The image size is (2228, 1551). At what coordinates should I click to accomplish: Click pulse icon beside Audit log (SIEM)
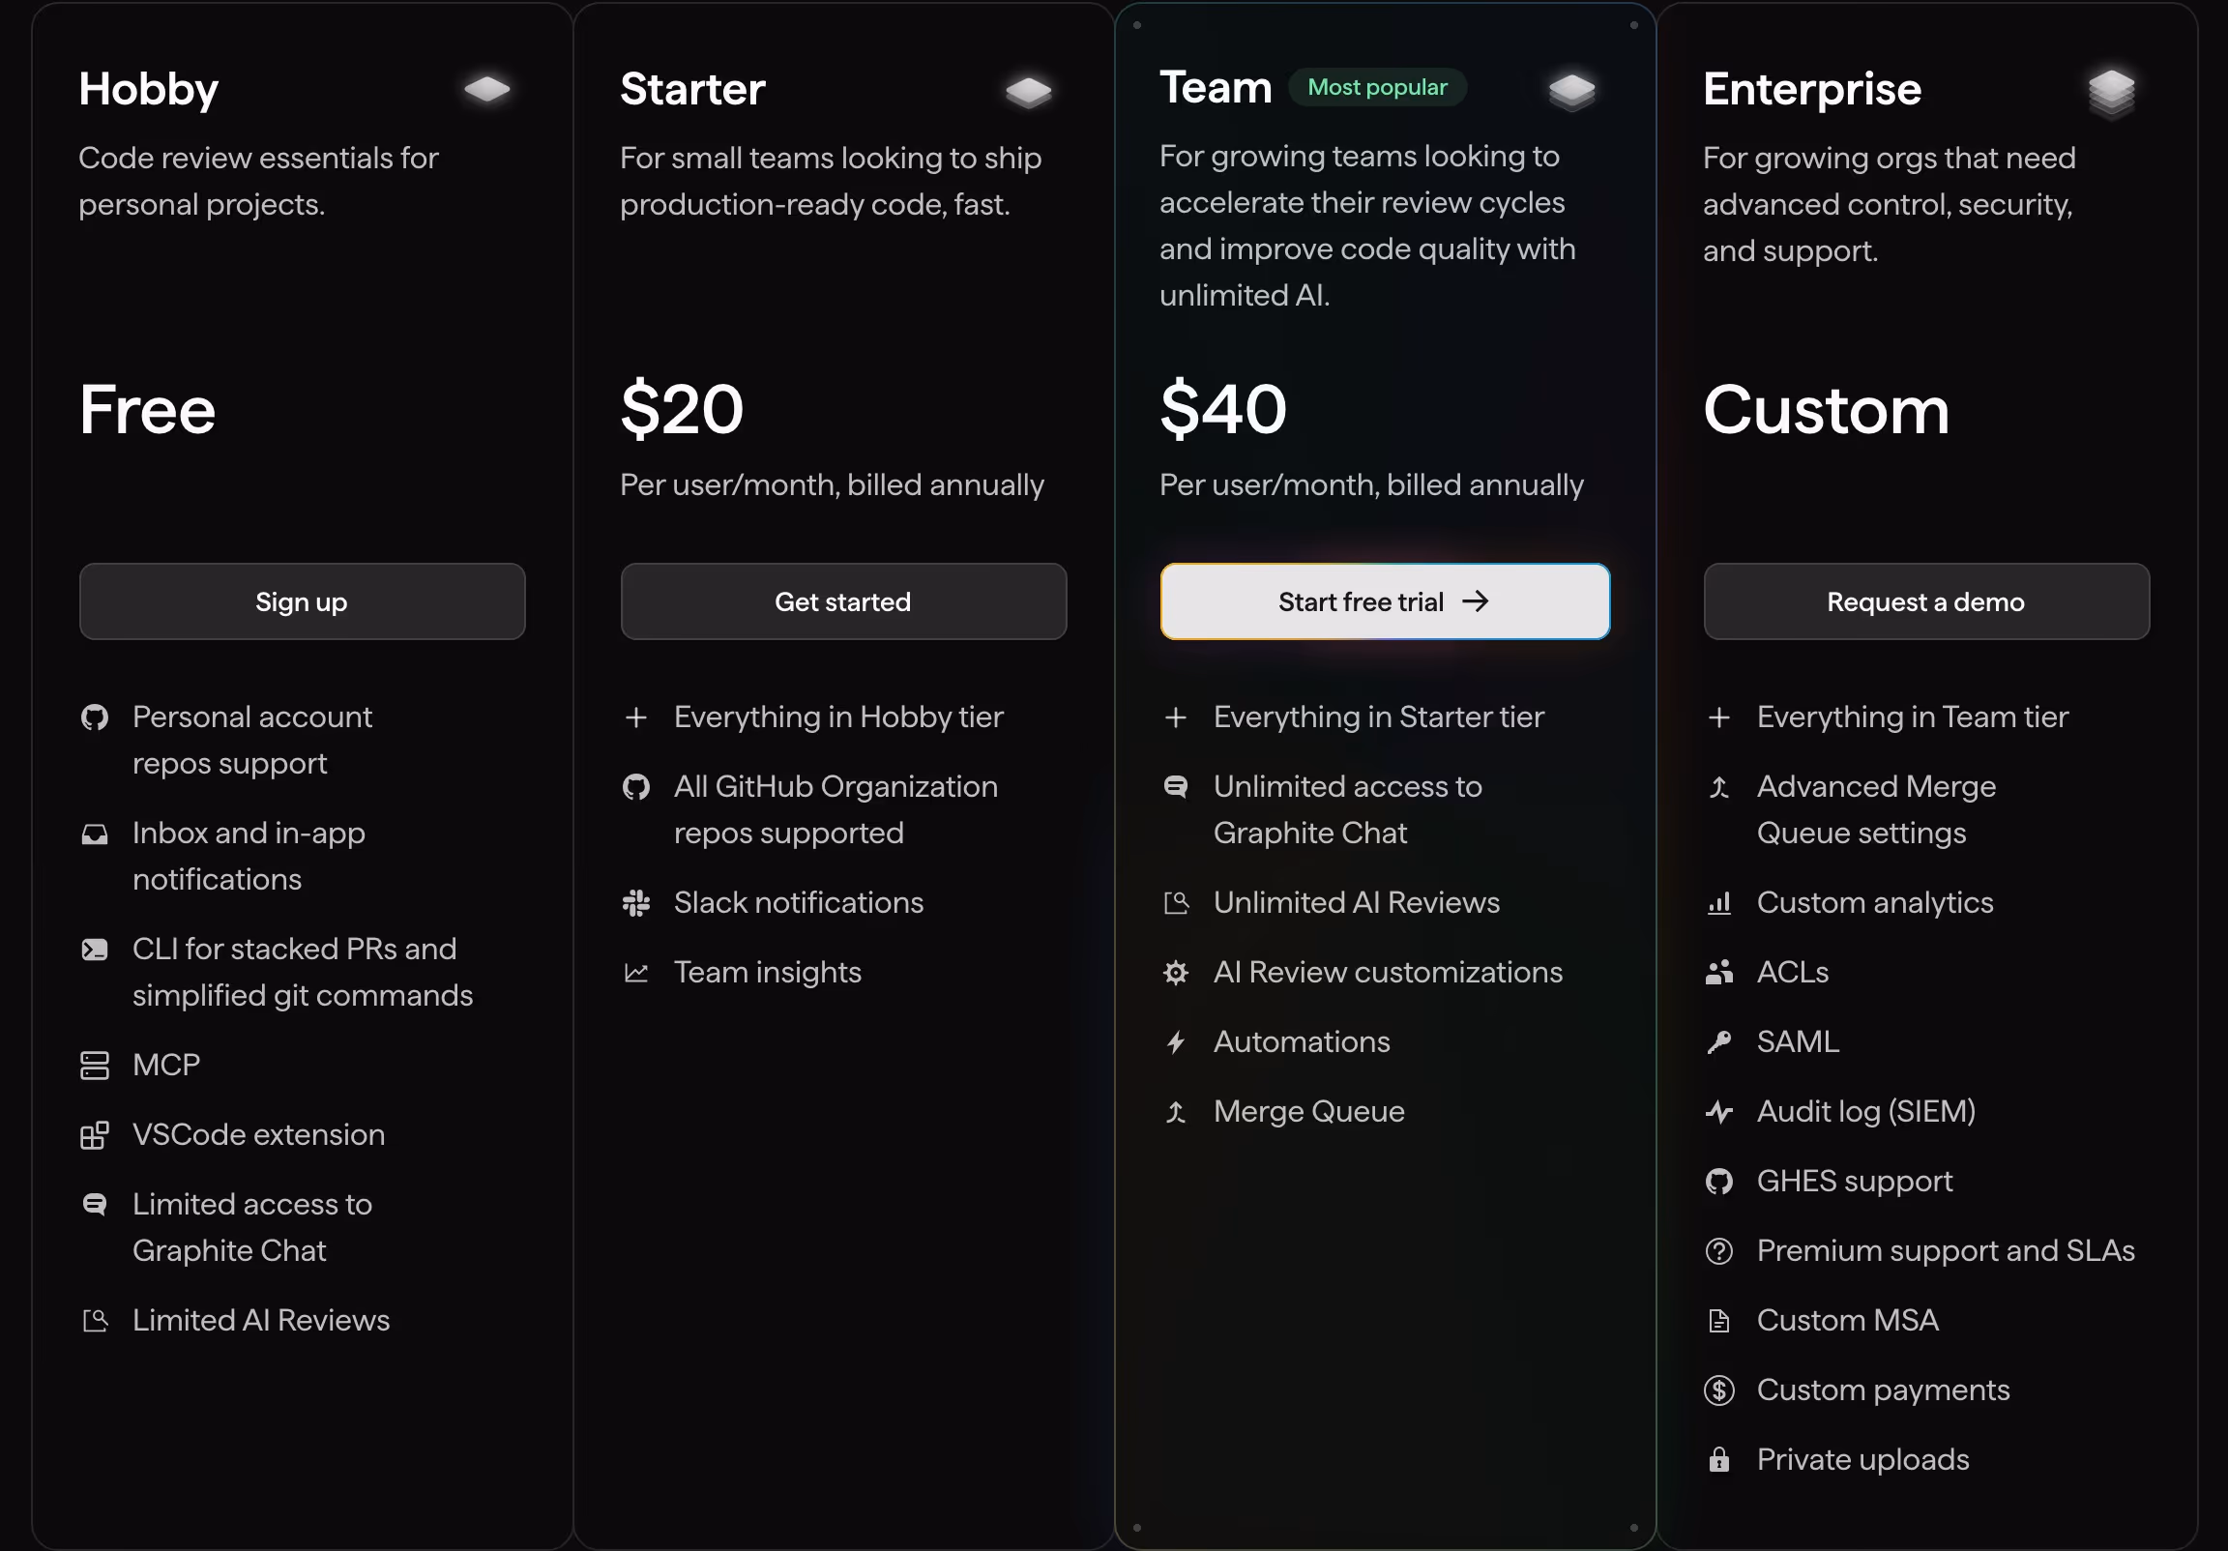(1718, 1112)
